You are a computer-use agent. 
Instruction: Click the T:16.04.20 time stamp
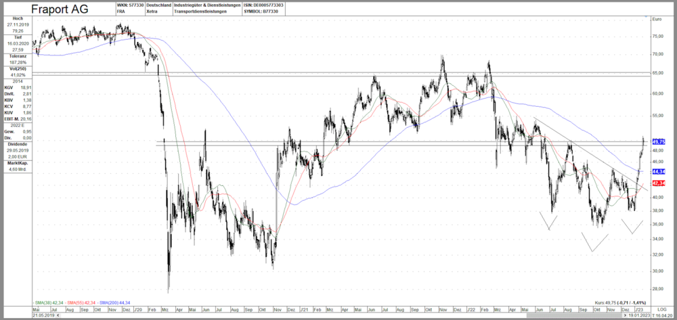coord(663,316)
